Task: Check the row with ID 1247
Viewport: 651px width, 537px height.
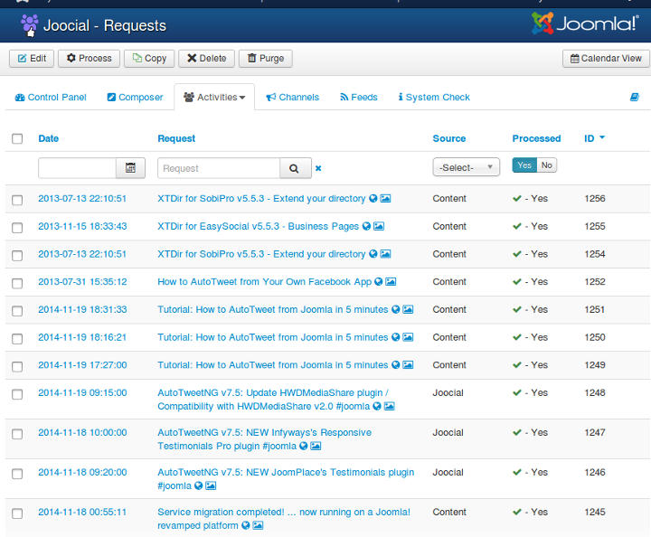Action: click(17, 434)
